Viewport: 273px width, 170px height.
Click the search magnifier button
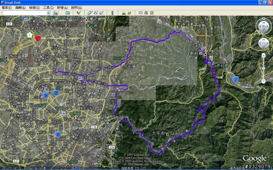tap(56, 13)
